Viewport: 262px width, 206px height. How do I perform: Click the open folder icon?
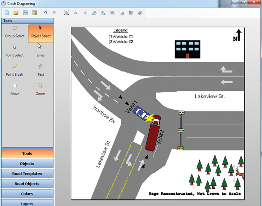pos(16,13)
